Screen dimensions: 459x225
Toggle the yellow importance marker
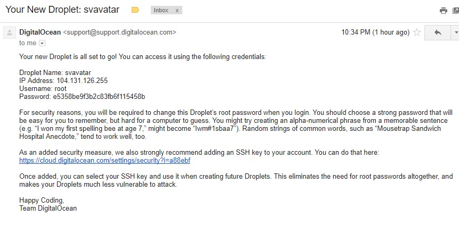(135, 10)
